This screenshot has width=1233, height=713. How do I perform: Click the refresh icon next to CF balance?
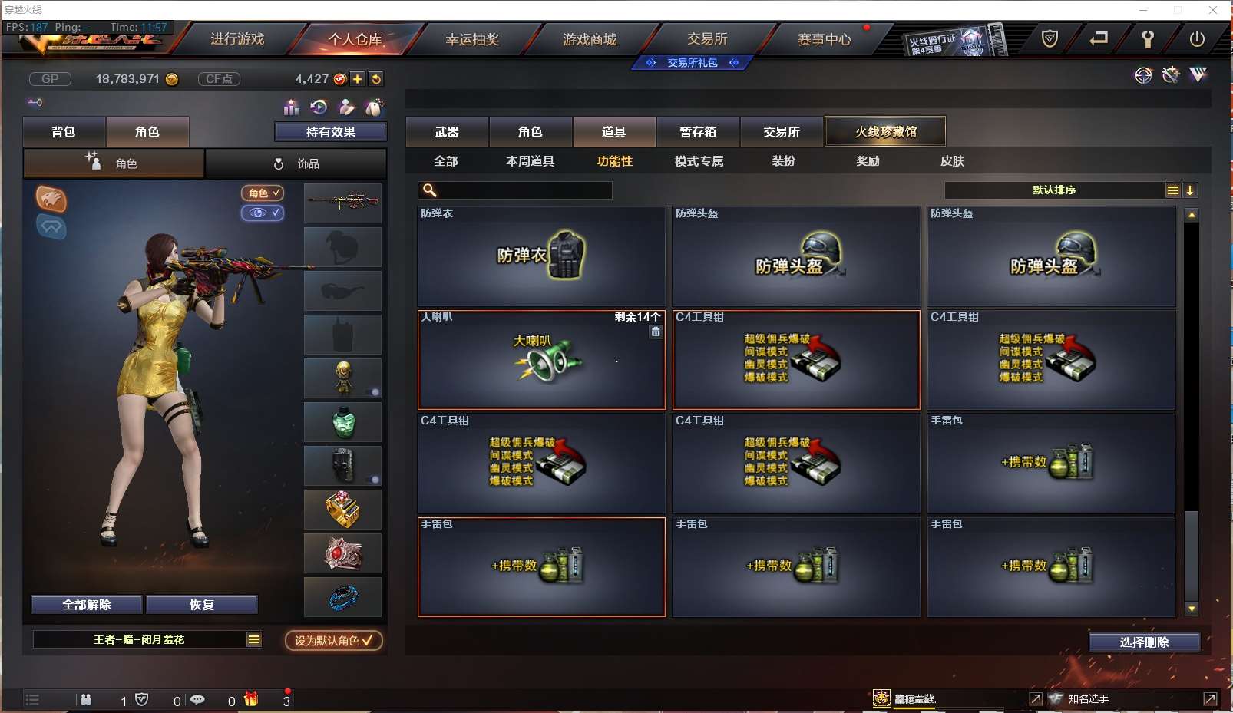(x=375, y=79)
